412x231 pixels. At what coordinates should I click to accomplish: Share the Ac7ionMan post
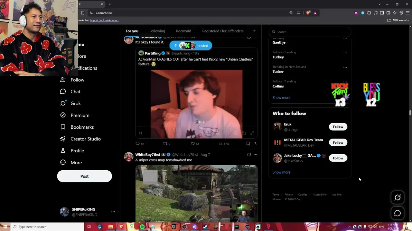coord(255,144)
